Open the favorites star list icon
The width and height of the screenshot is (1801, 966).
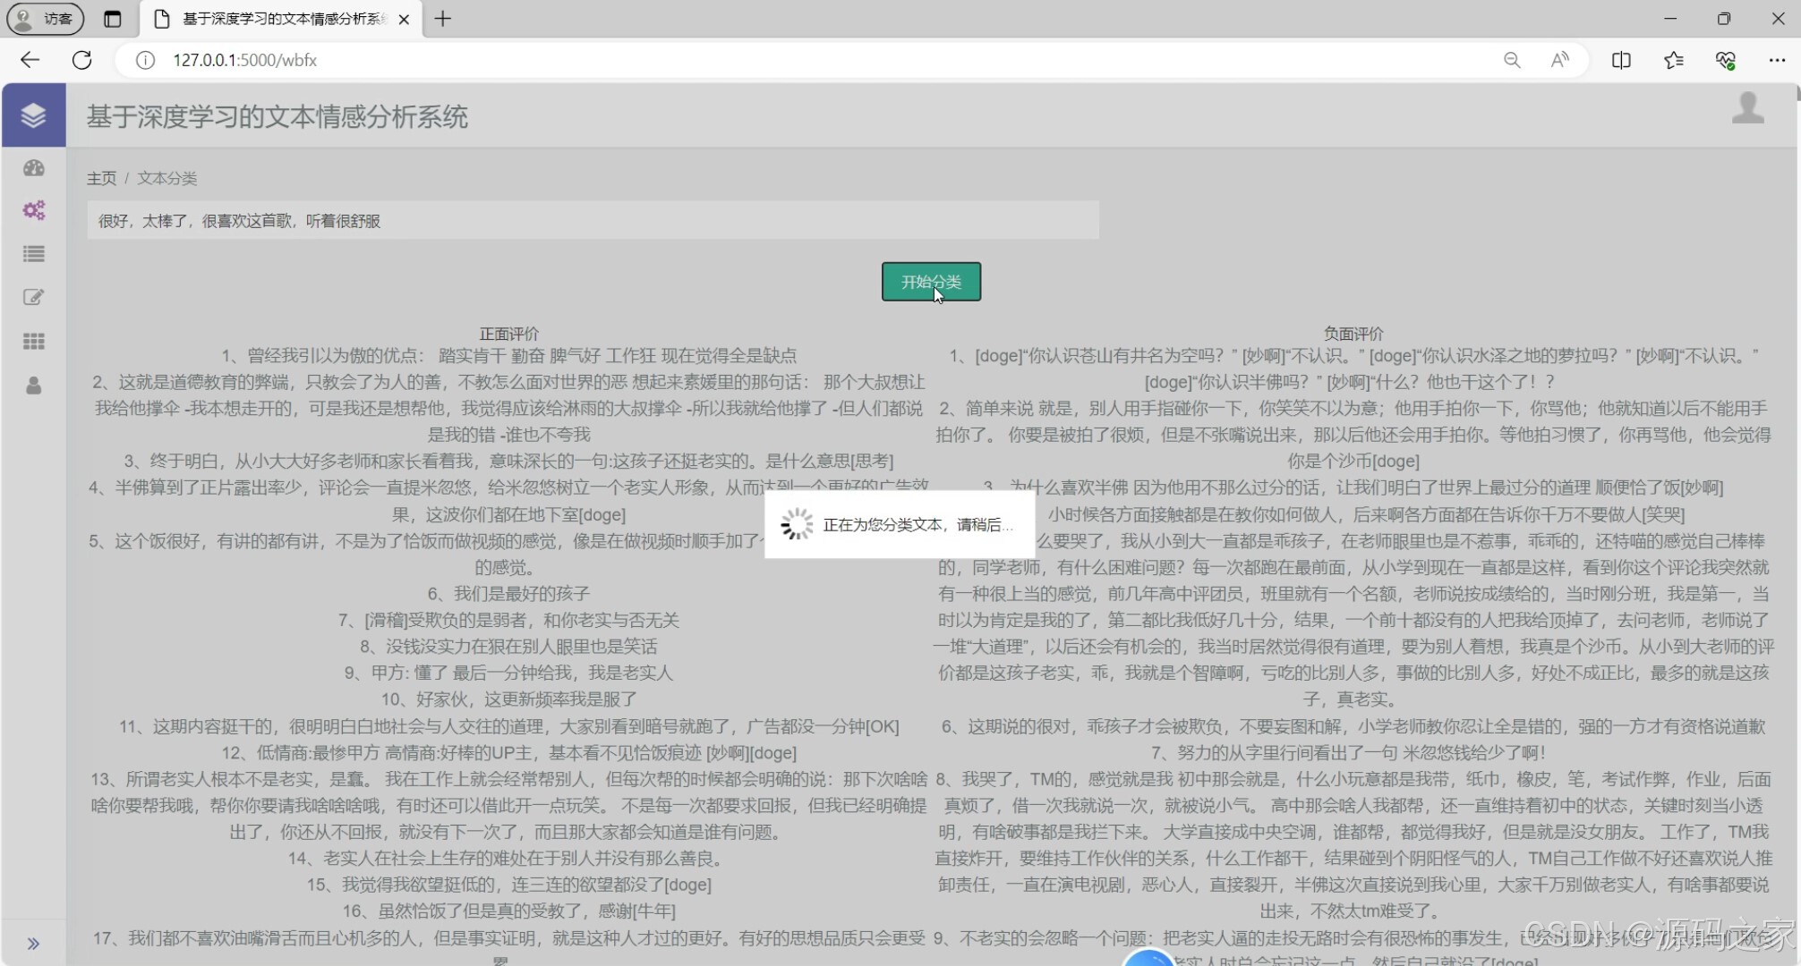[1674, 60]
